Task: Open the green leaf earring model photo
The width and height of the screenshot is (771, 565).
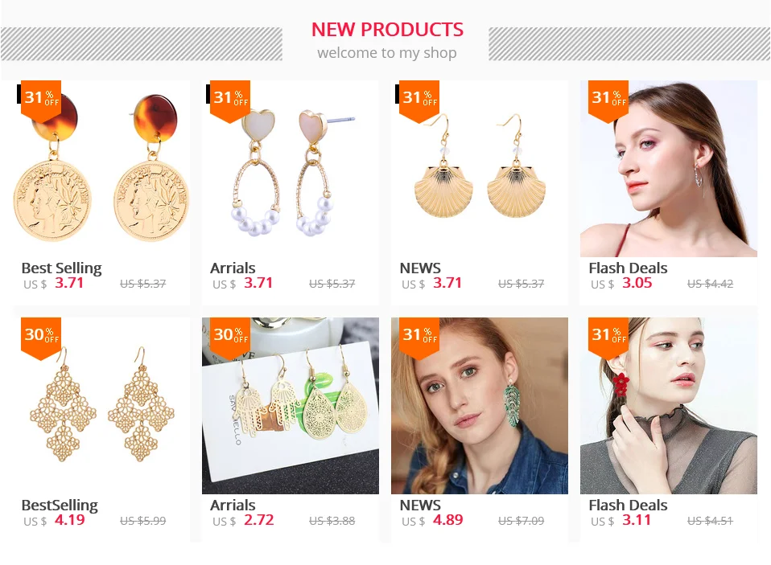Action: click(x=480, y=405)
